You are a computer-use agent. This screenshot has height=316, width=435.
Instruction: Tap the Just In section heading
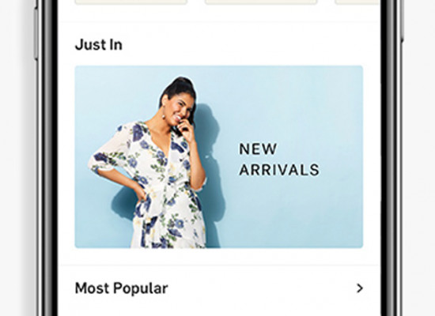(99, 44)
